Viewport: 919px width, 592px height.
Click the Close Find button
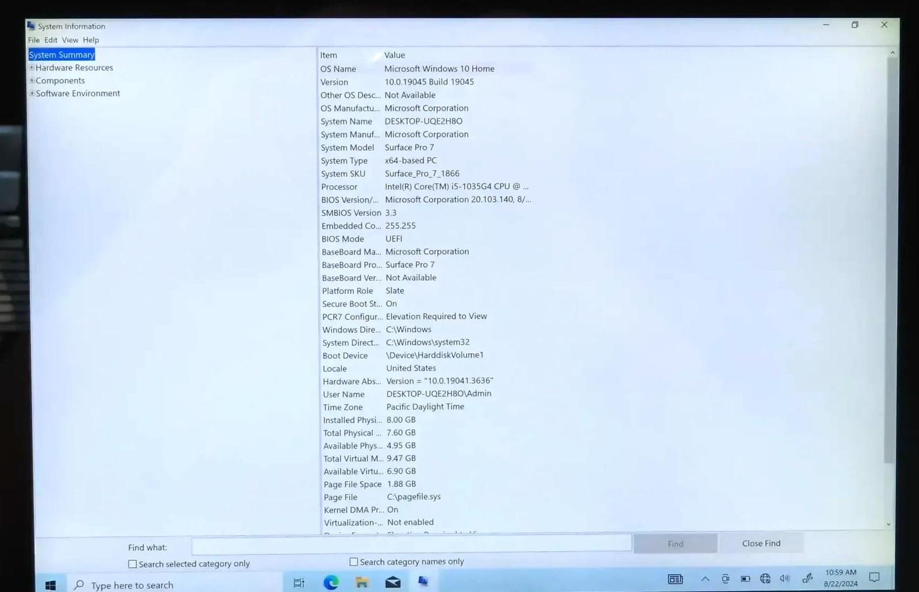coord(761,543)
